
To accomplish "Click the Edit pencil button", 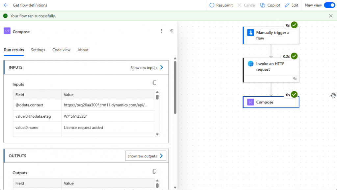I will 291,5.
